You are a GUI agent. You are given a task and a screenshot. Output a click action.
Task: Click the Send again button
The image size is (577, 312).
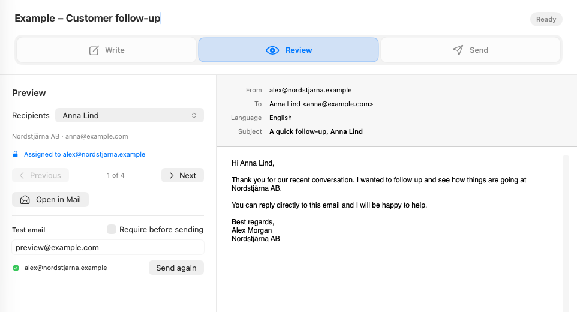point(176,268)
